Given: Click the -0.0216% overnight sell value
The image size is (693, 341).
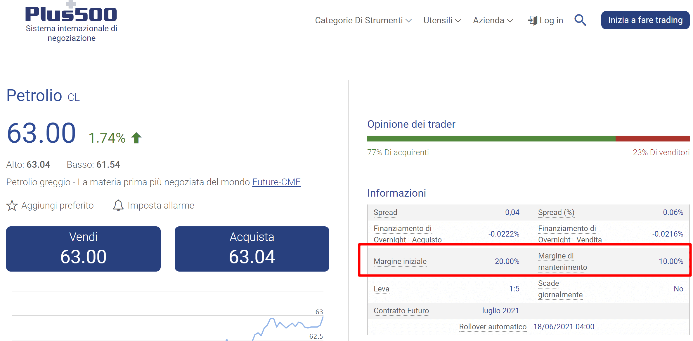Looking at the screenshot, I should [668, 234].
